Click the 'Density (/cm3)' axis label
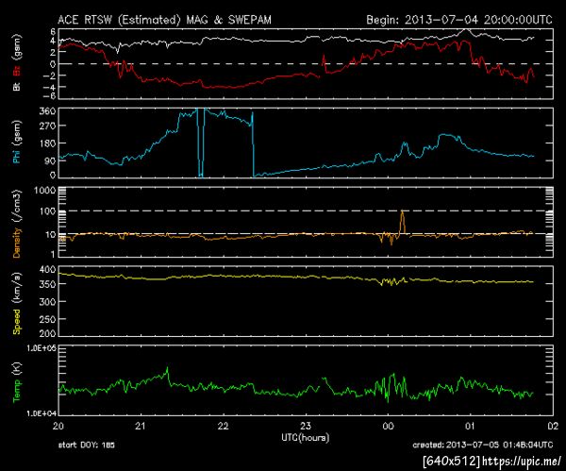 [x=17, y=223]
